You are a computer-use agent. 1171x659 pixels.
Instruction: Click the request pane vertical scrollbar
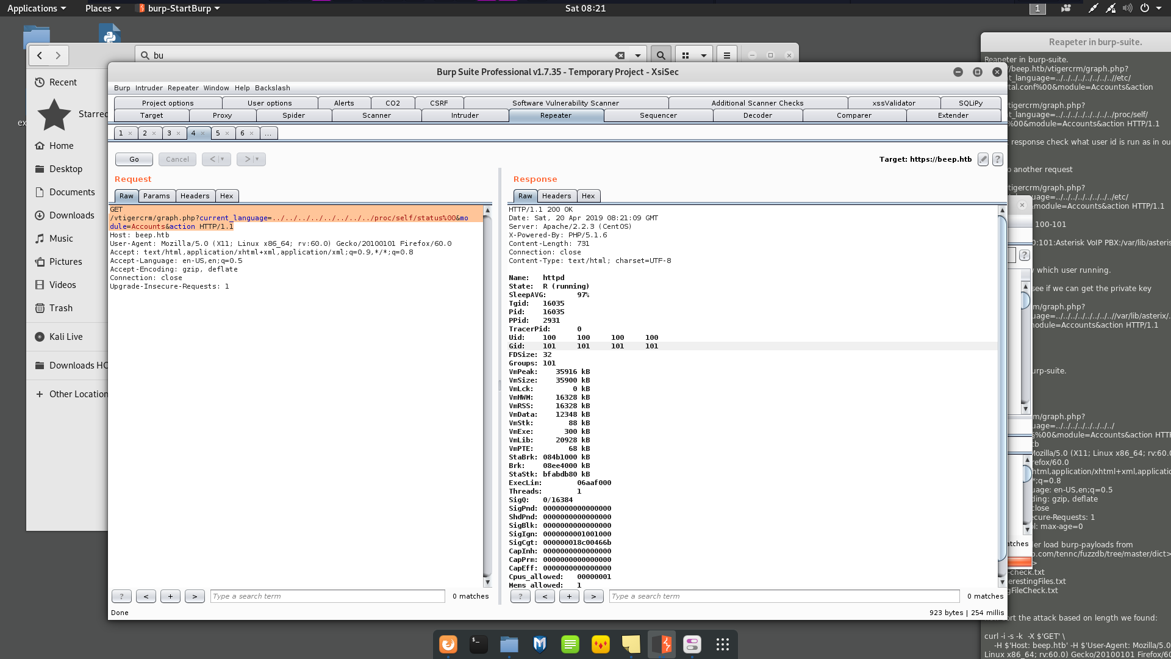click(487, 395)
